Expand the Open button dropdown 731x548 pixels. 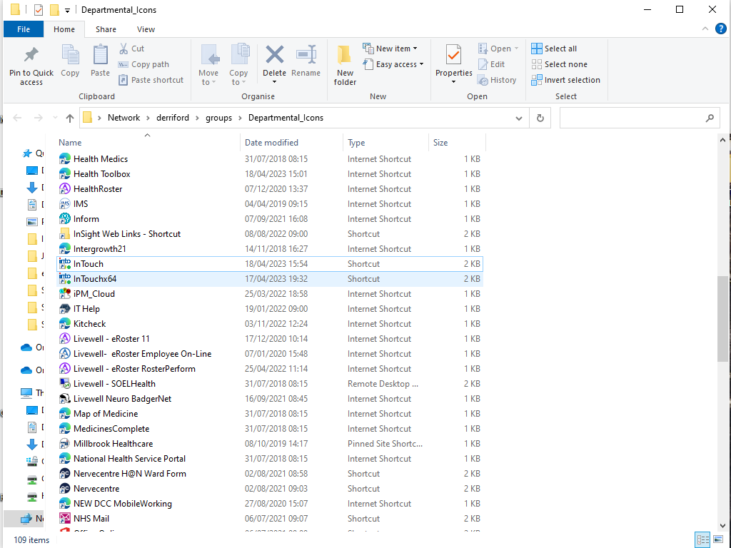(517, 49)
